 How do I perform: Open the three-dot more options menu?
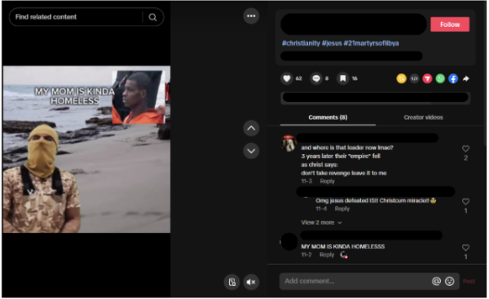pos(251,16)
